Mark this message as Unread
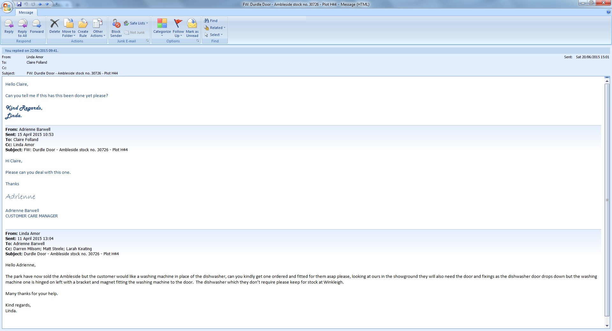The image size is (612, 331). pyautogui.click(x=192, y=28)
